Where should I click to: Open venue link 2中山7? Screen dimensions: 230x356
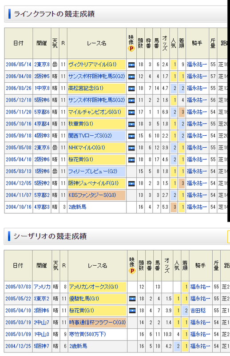42,322
